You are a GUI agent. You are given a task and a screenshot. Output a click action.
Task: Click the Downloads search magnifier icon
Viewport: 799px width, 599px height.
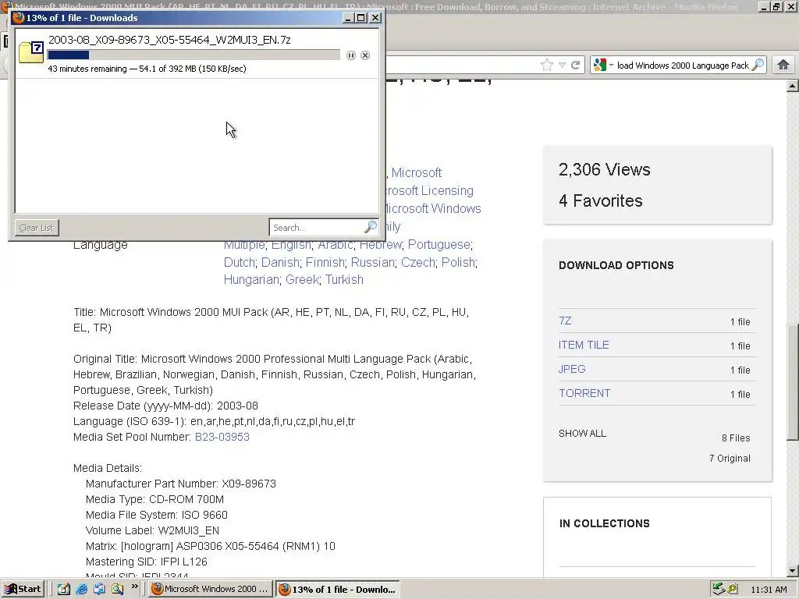pyautogui.click(x=371, y=227)
